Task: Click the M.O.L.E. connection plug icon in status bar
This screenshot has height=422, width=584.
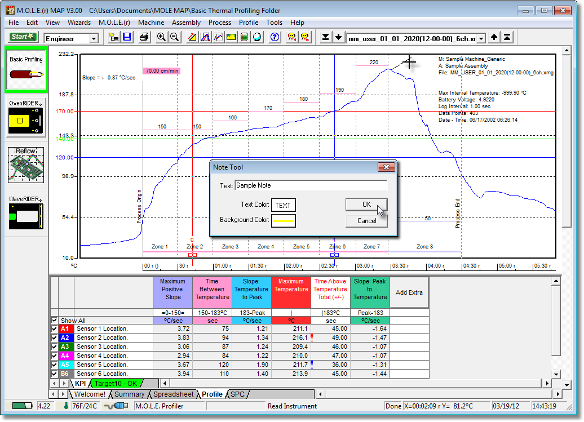Action: click(x=116, y=406)
